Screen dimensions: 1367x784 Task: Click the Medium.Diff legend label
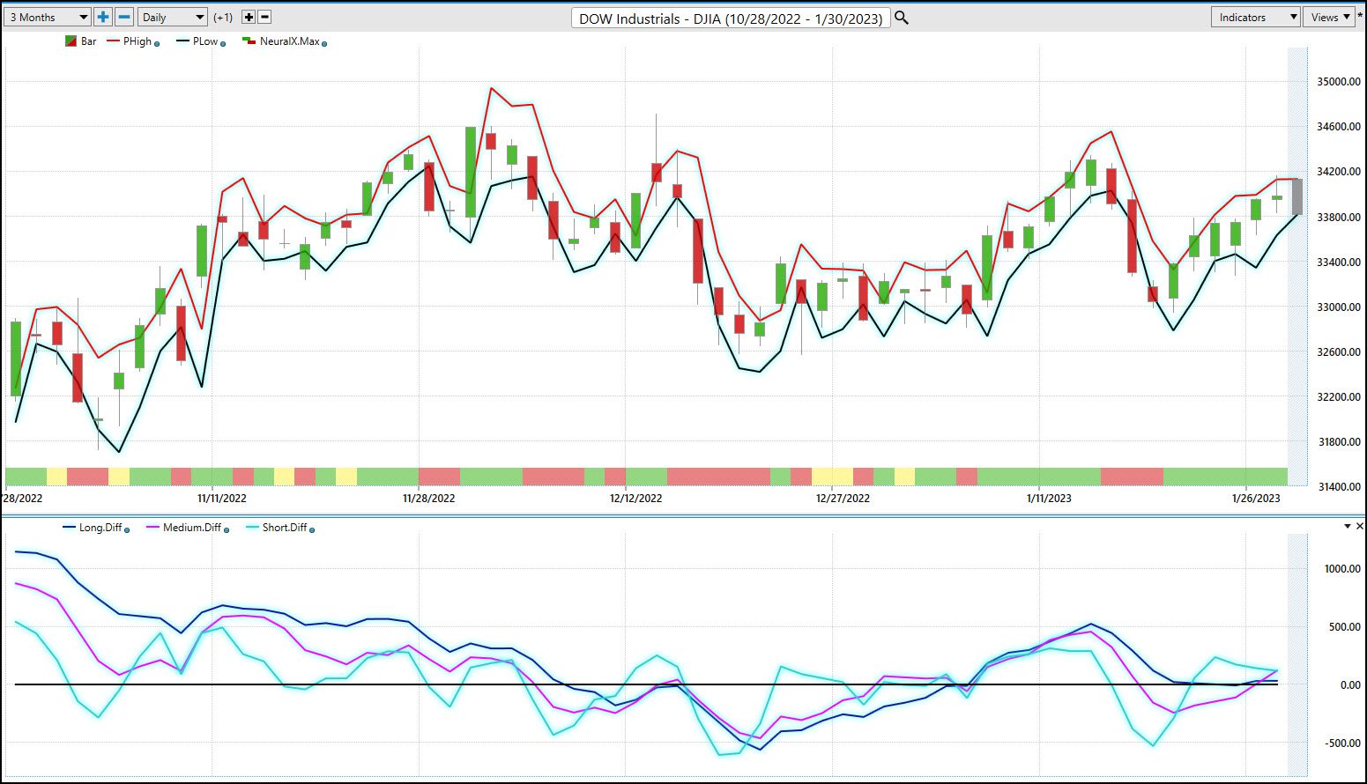click(x=192, y=528)
